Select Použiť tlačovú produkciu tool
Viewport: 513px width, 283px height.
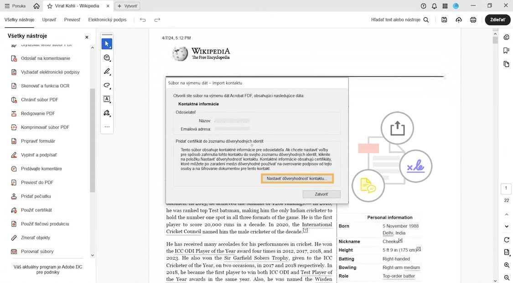point(45,224)
